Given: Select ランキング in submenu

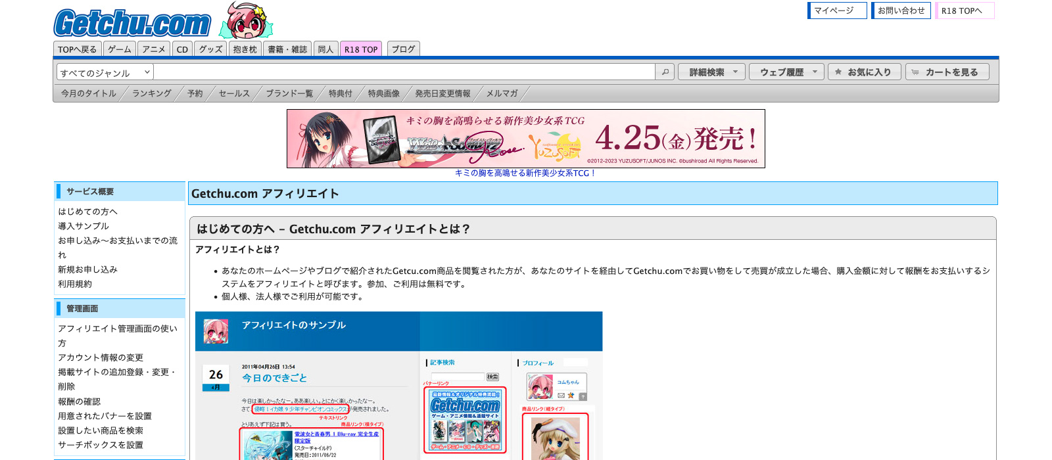Looking at the screenshot, I should click(x=152, y=93).
